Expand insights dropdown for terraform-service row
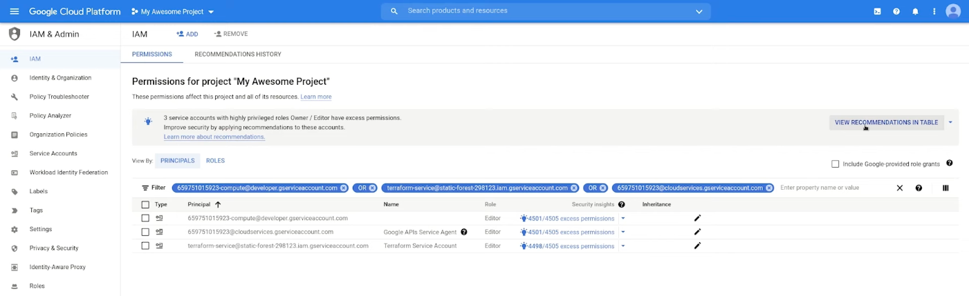The width and height of the screenshot is (969, 296). click(622, 246)
